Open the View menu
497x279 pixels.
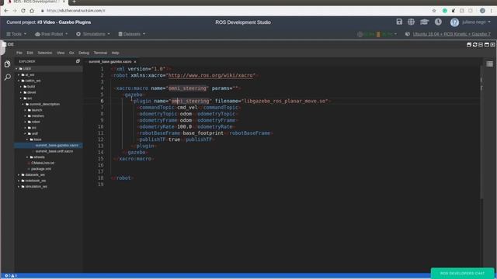[61, 53]
